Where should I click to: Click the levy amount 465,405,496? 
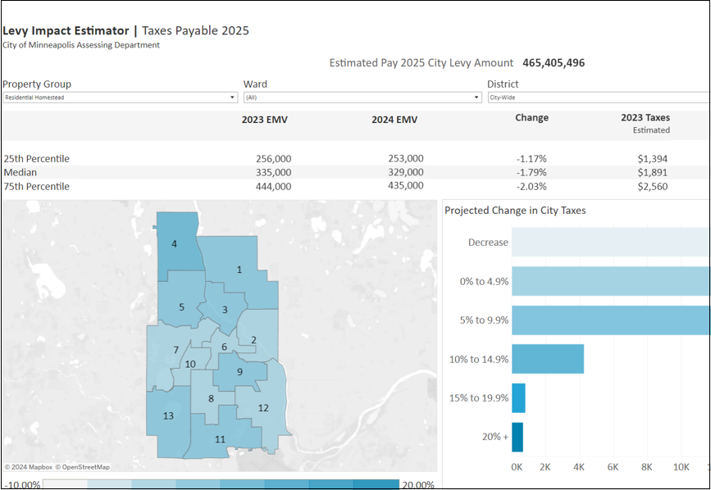click(554, 63)
